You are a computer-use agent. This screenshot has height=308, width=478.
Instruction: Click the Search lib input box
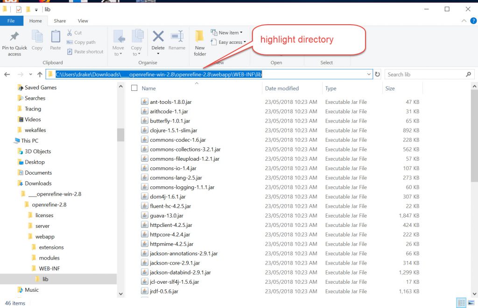click(x=425, y=75)
